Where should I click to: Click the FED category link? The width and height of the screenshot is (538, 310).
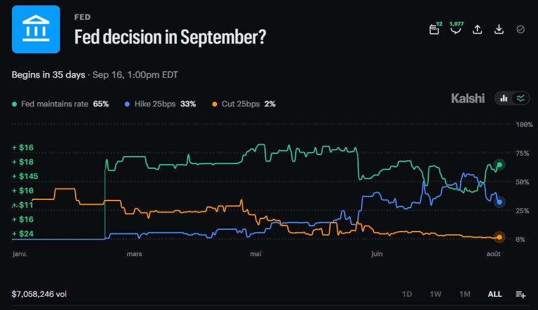click(82, 17)
